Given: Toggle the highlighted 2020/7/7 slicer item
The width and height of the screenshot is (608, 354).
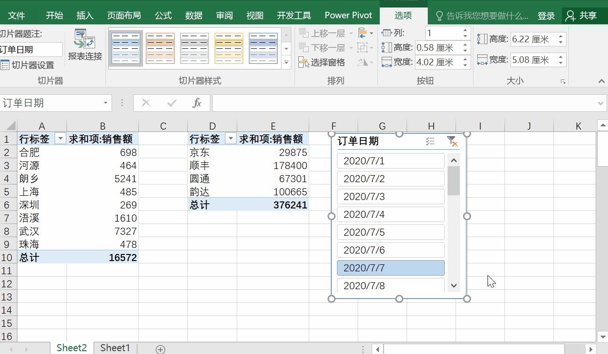Looking at the screenshot, I should (391, 268).
